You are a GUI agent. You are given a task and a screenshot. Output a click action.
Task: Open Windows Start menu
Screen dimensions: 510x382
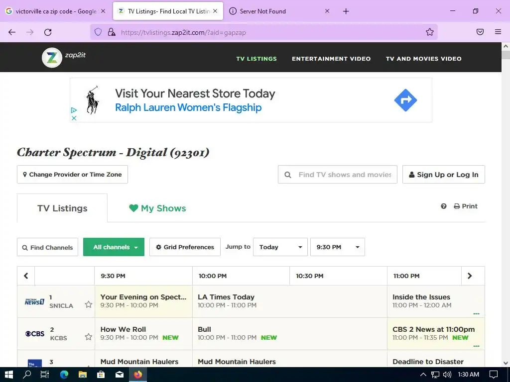coord(9,375)
